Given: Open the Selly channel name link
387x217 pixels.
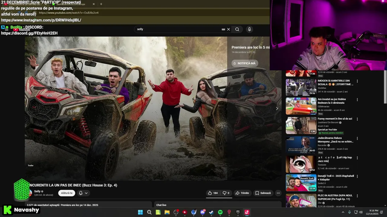Looking at the screenshot, I should (x=37, y=191).
